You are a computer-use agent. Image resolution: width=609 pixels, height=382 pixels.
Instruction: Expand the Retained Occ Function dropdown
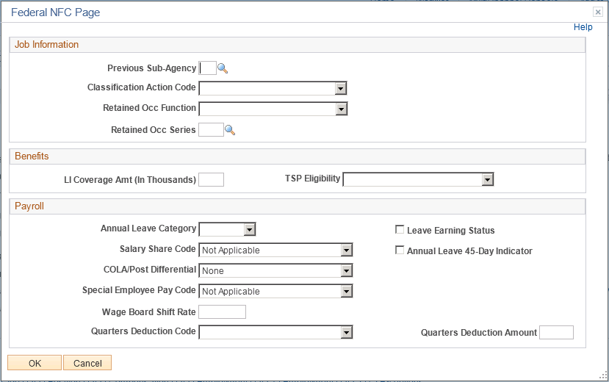[x=273, y=109]
